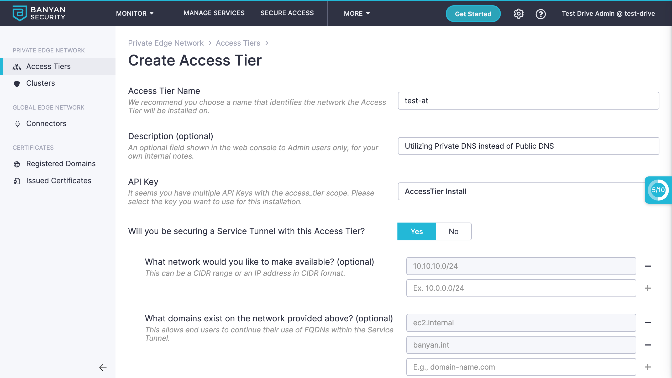Image resolution: width=672 pixels, height=378 pixels.
Task: Click the Banyan Security logo
Action: pos(39,13)
